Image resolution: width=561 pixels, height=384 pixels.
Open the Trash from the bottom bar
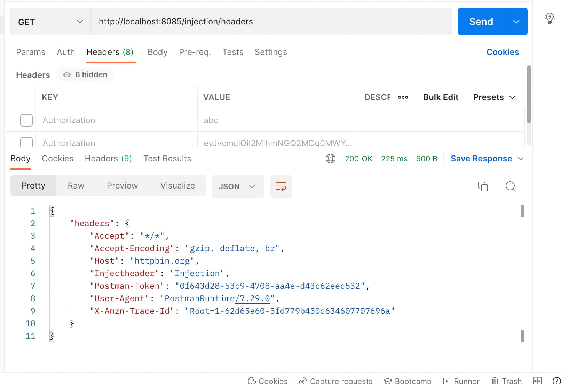click(506, 381)
